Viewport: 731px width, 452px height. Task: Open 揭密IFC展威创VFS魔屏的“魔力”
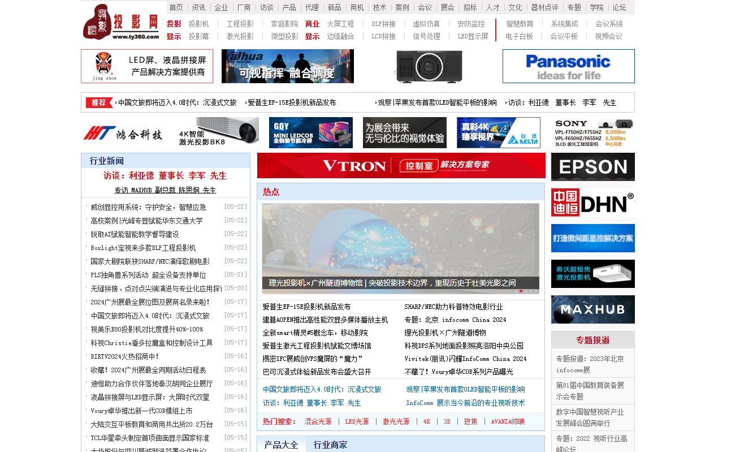coord(312,359)
